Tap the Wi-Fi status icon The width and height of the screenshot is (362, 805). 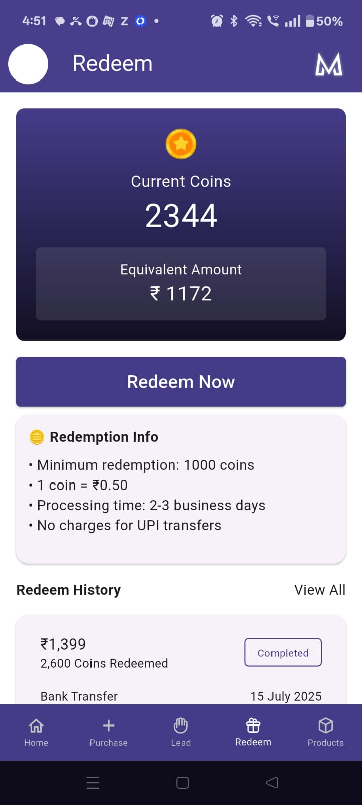pyautogui.click(x=253, y=21)
